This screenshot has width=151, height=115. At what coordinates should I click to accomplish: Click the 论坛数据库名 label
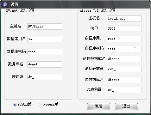pos(94,59)
